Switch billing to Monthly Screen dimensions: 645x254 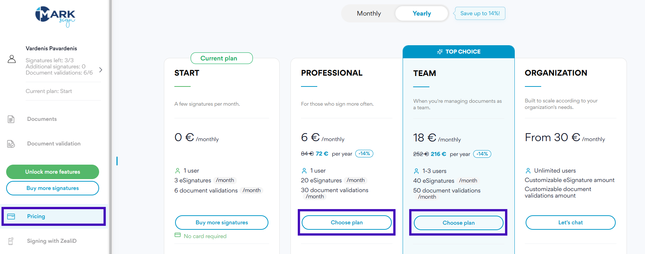[x=369, y=13]
